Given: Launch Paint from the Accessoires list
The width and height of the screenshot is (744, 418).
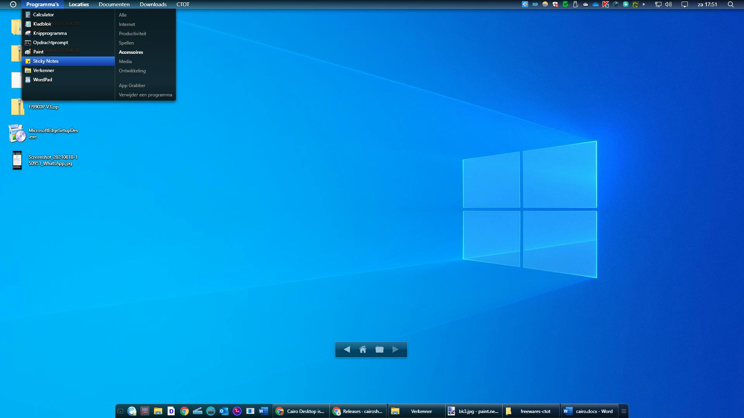Looking at the screenshot, I should pyautogui.click(x=38, y=52).
